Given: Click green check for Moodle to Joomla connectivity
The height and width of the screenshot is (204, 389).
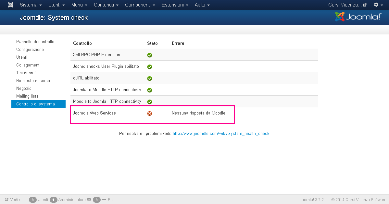Looking at the screenshot, I should click(x=150, y=102).
